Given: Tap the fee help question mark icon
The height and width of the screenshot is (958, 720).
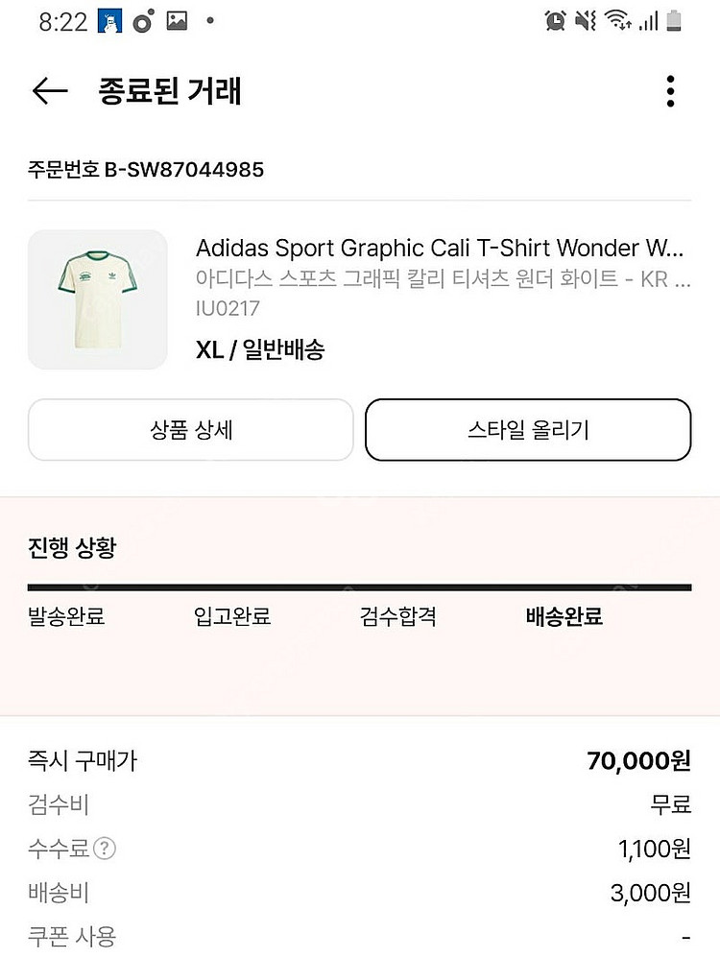Looking at the screenshot, I should tap(106, 849).
